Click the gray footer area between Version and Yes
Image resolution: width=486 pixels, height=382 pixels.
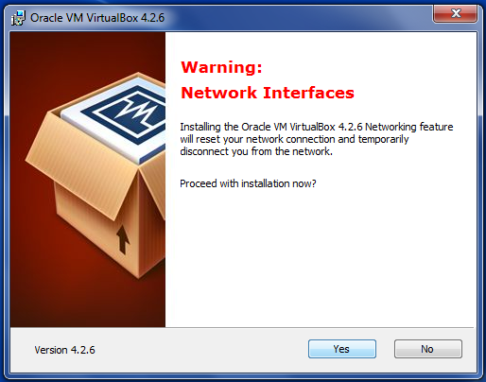pyautogui.click(x=201, y=350)
